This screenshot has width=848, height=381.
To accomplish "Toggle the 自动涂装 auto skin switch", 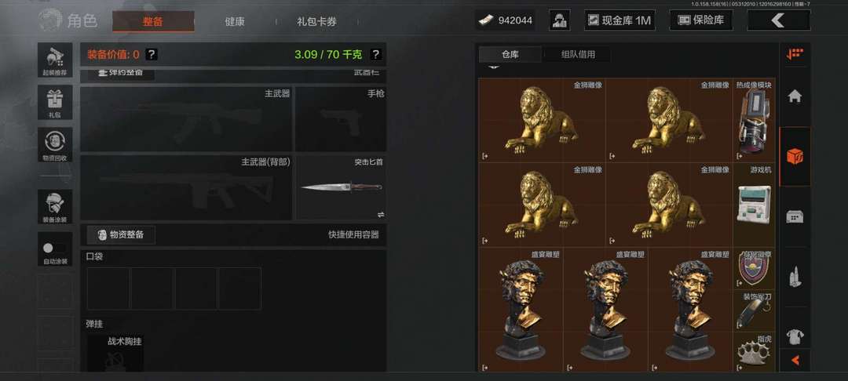I will tap(55, 249).
